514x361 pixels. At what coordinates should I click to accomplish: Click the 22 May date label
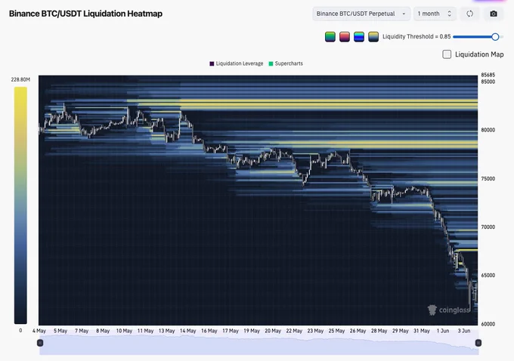pyautogui.click(x=294, y=331)
